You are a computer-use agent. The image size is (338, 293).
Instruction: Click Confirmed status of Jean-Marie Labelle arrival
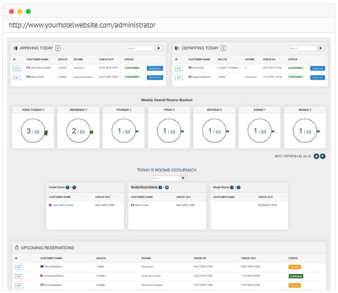(x=132, y=68)
